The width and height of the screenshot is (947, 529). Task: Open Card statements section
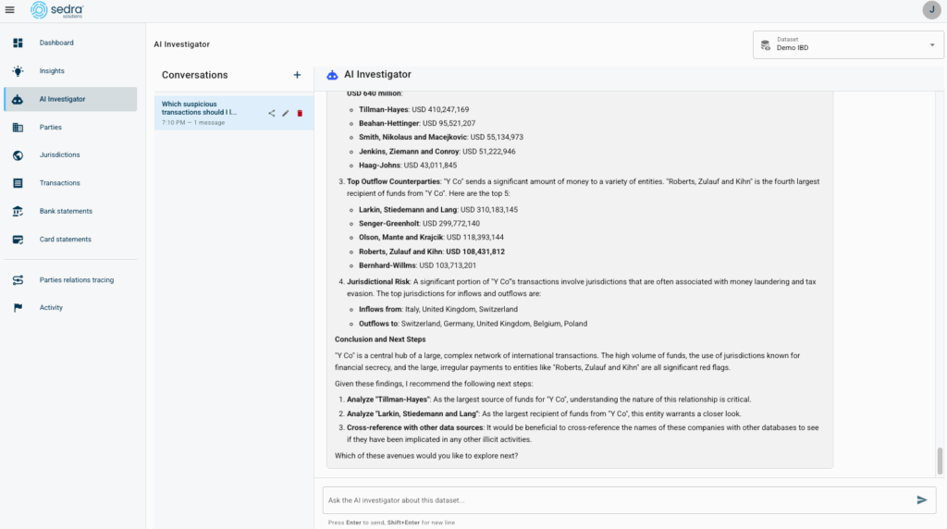click(x=65, y=240)
